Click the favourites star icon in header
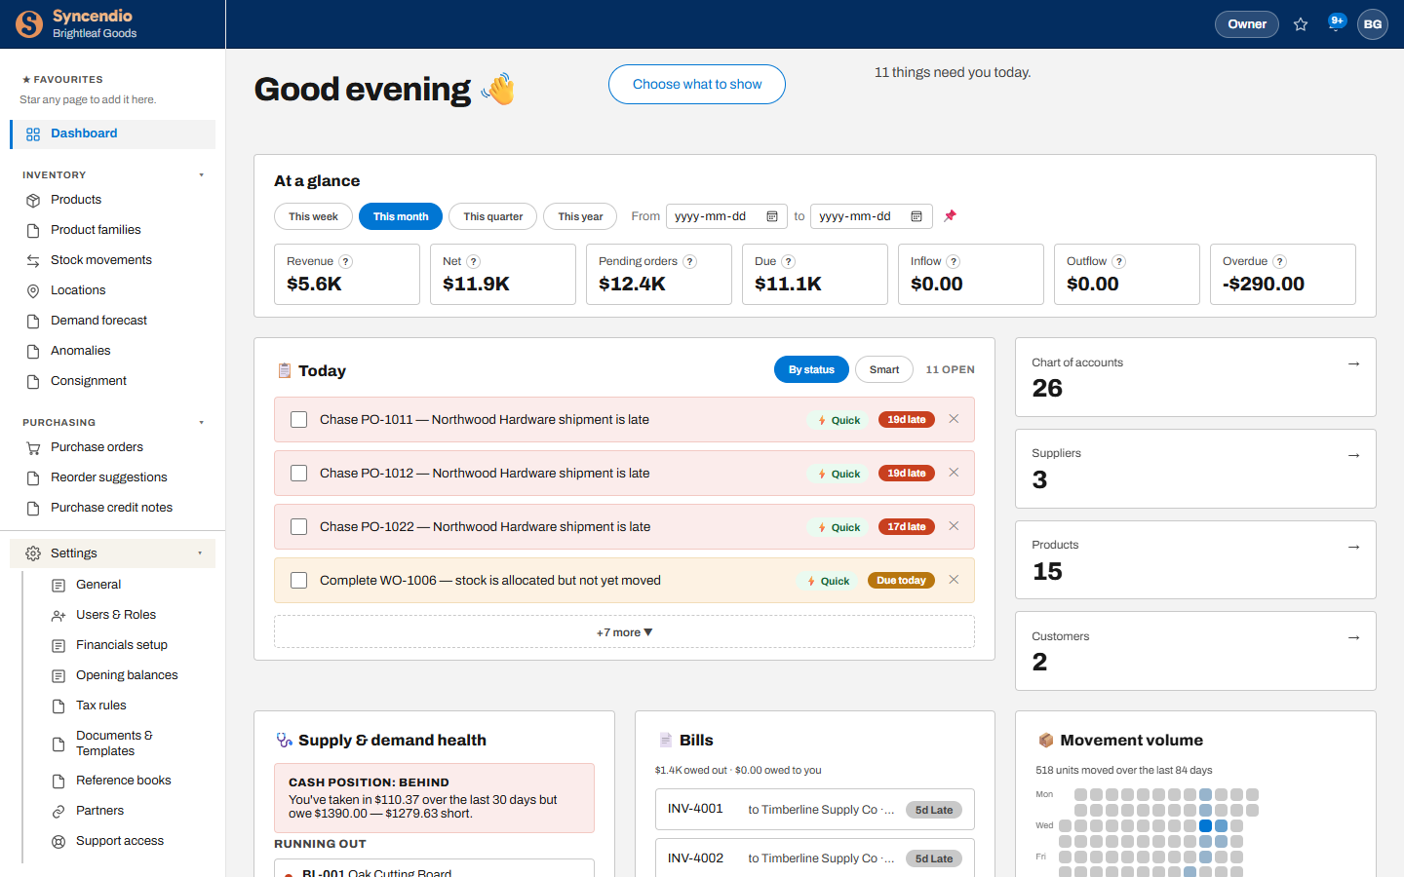This screenshot has height=877, width=1404. coord(1301,24)
